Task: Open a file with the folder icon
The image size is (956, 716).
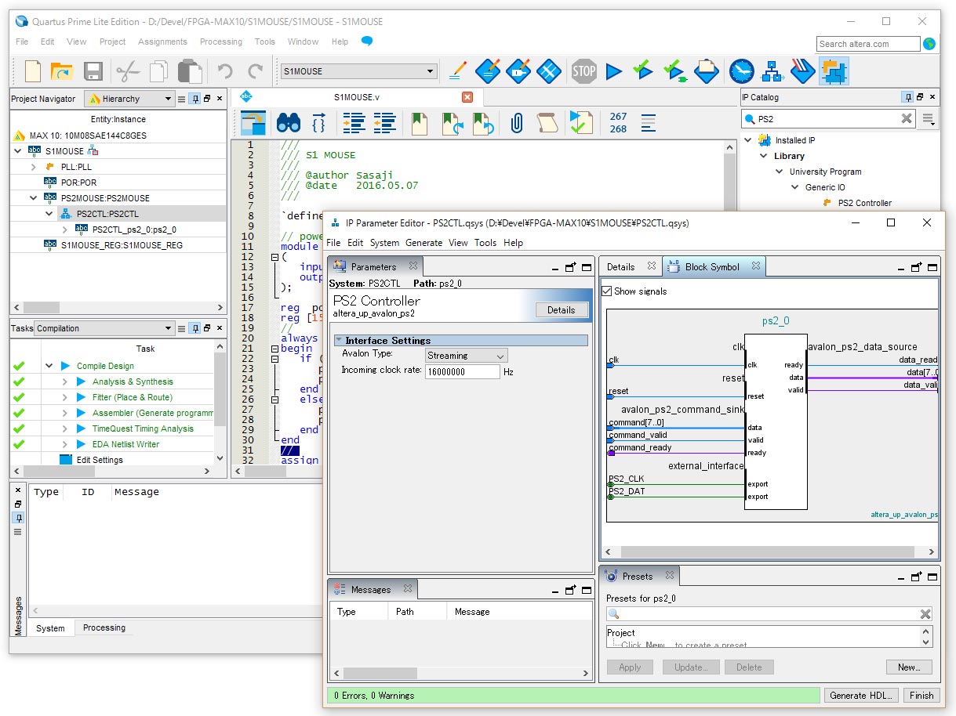Action: 62,71
